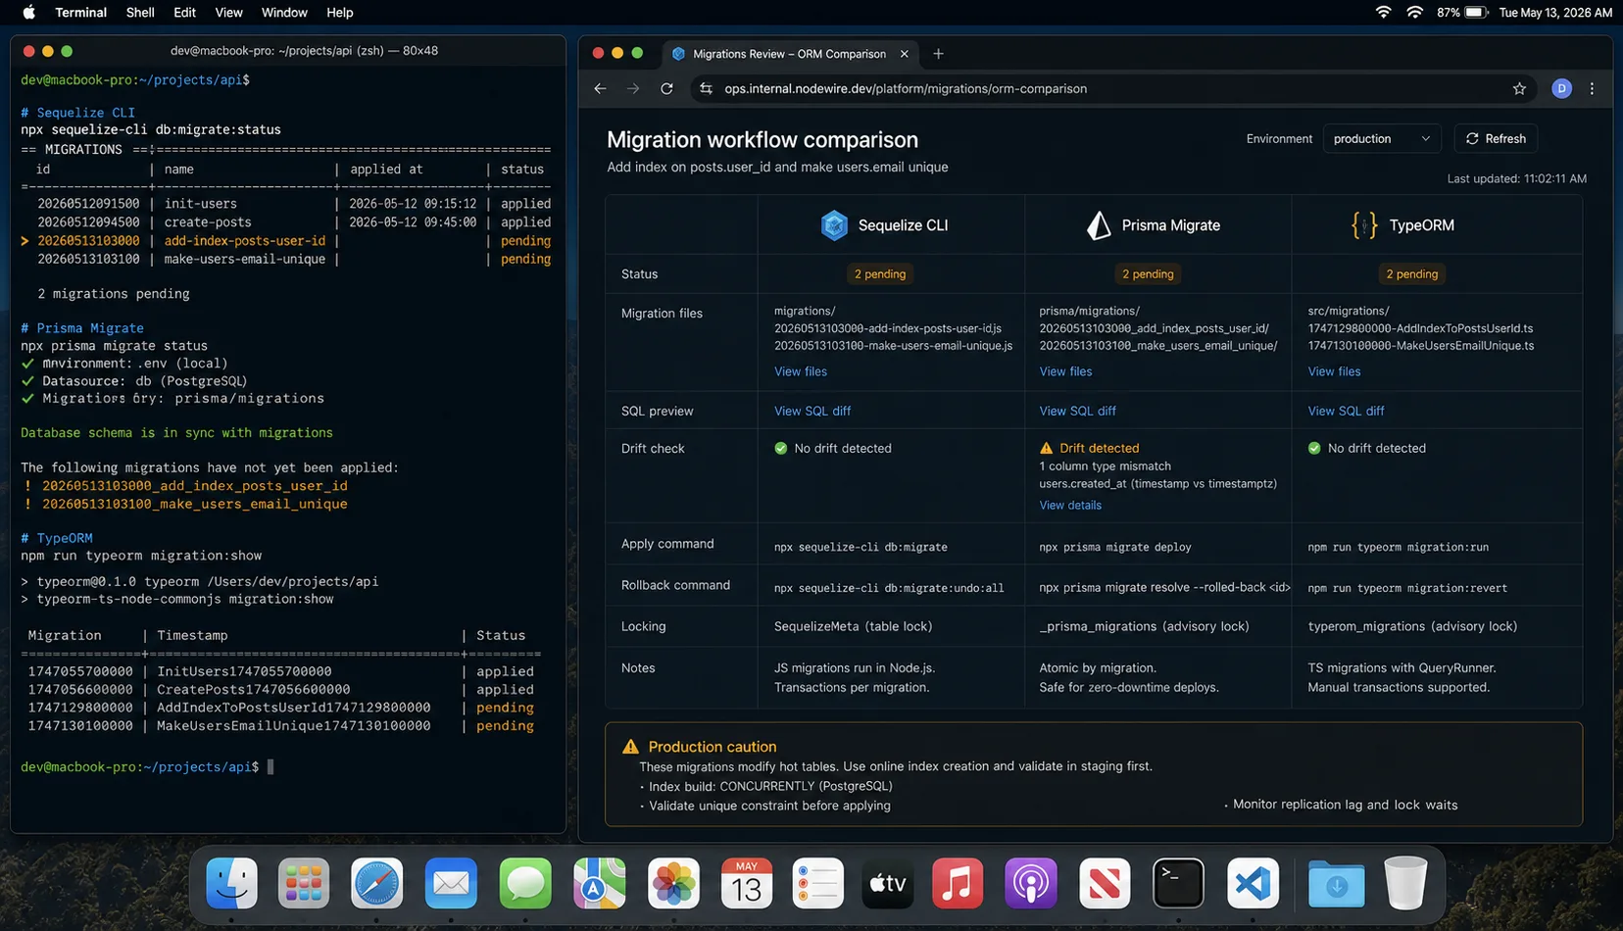Open the Shell menu
Viewport: 1623px width, 931px height.
pos(140,13)
